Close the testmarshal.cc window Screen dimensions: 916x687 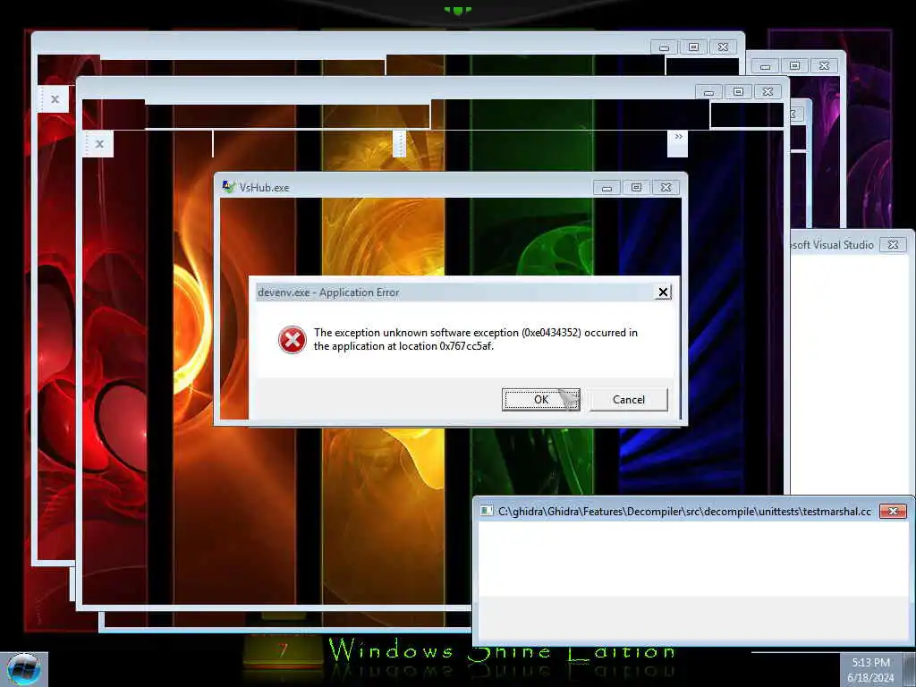click(893, 511)
